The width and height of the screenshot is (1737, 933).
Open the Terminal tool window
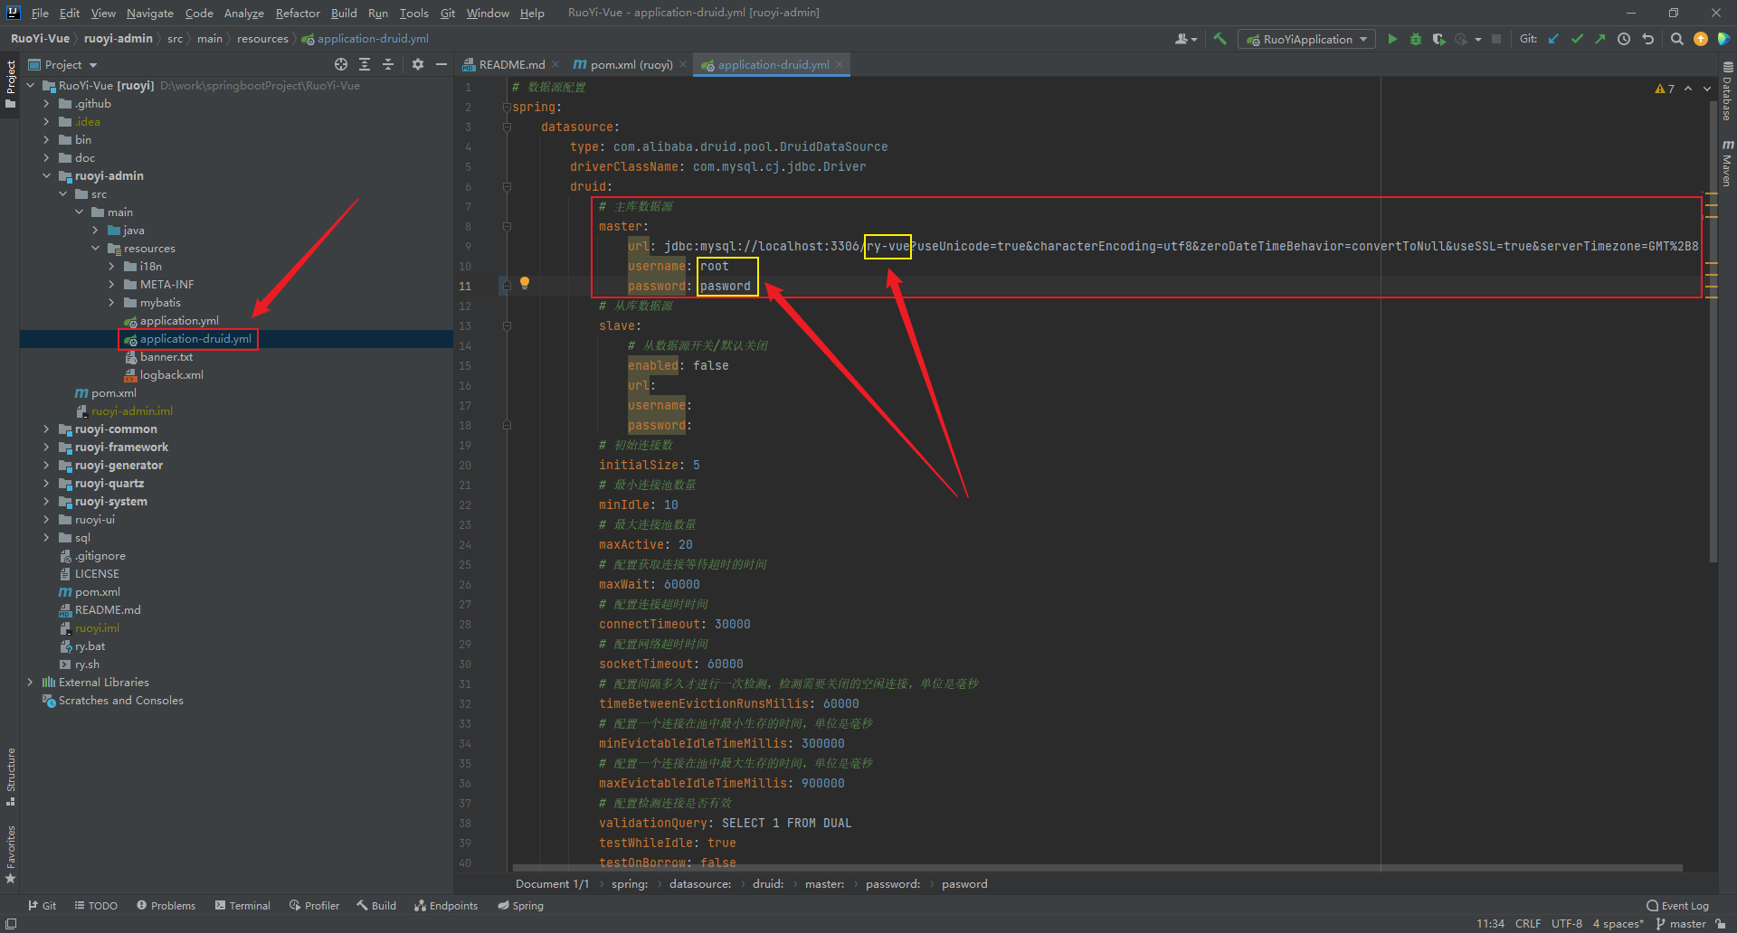242,905
